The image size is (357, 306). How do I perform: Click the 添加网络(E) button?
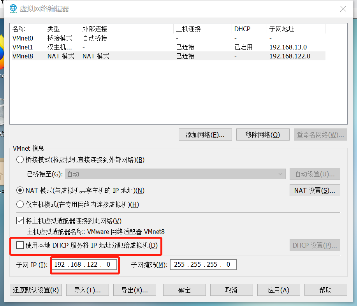pyautogui.click(x=205, y=135)
